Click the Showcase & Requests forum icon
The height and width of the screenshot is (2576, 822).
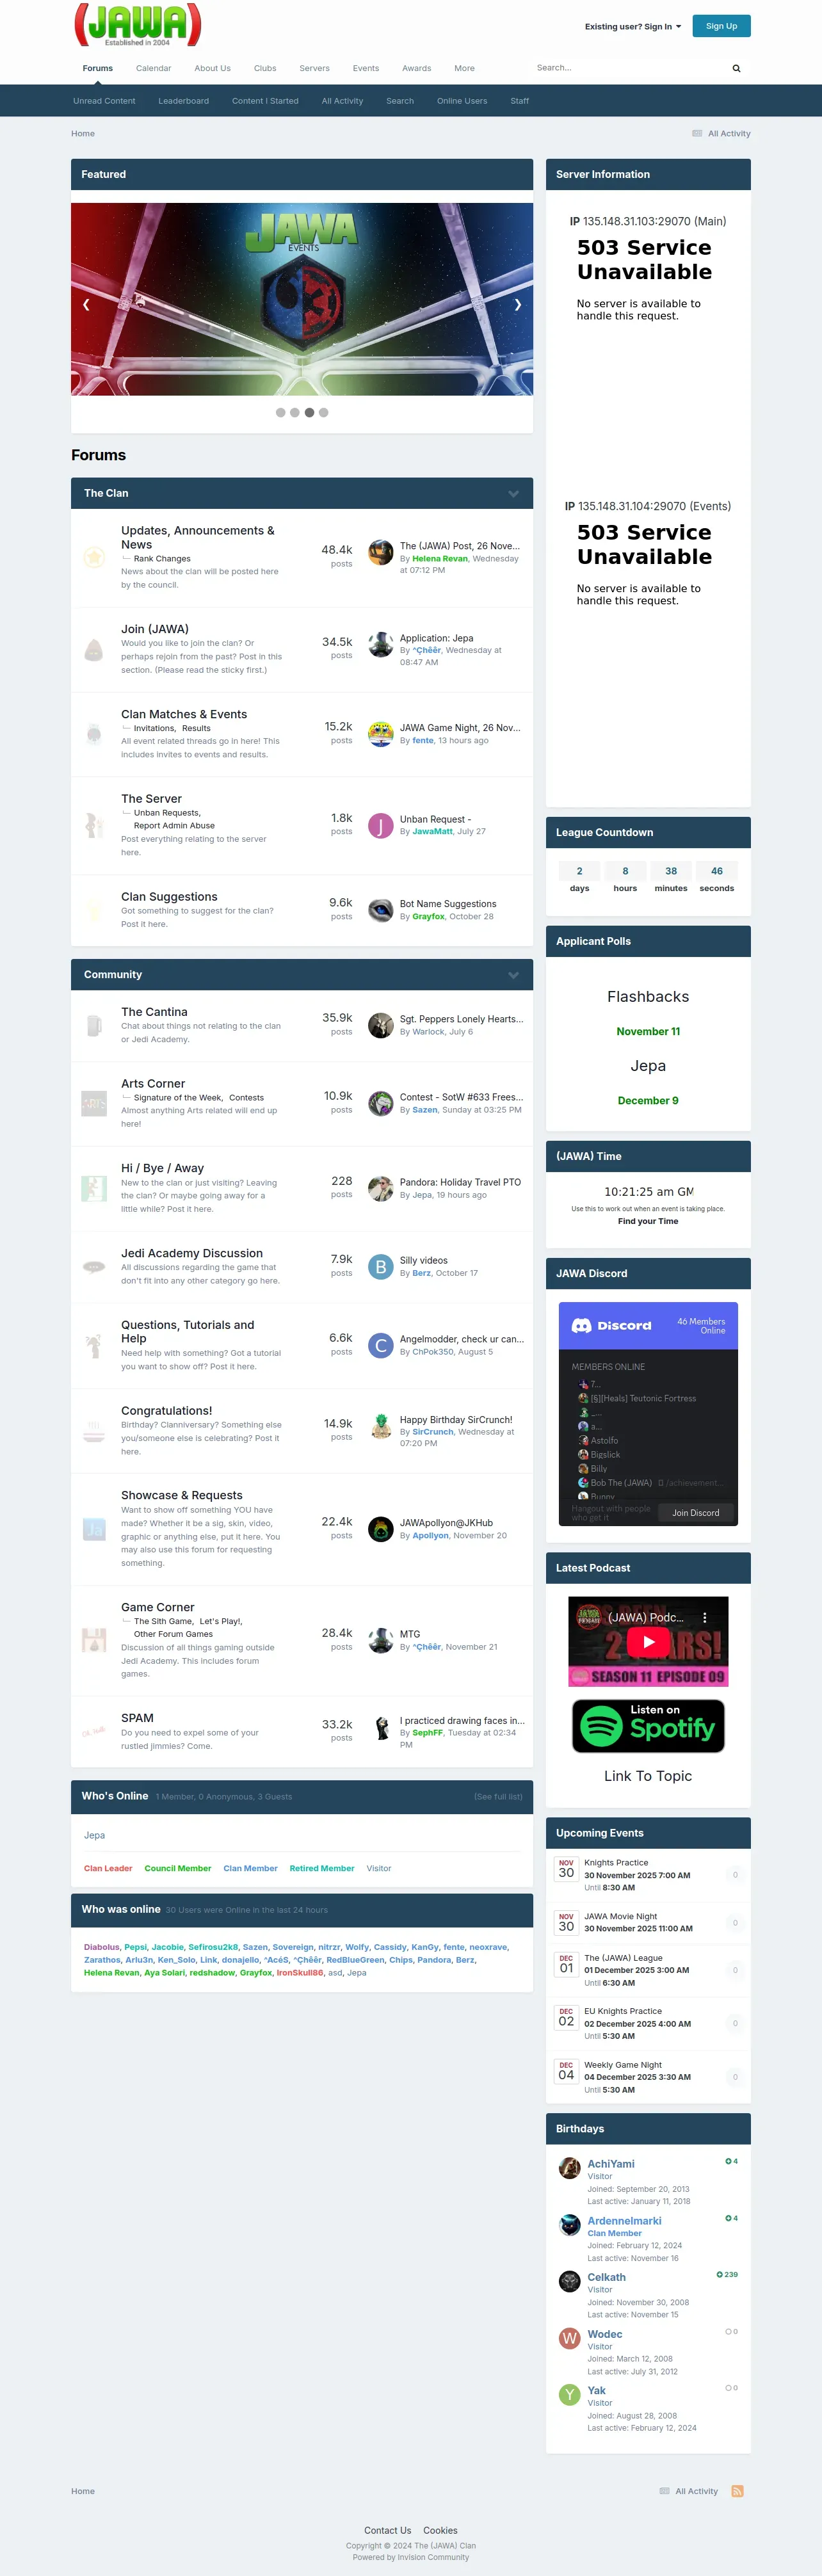[x=94, y=1529]
